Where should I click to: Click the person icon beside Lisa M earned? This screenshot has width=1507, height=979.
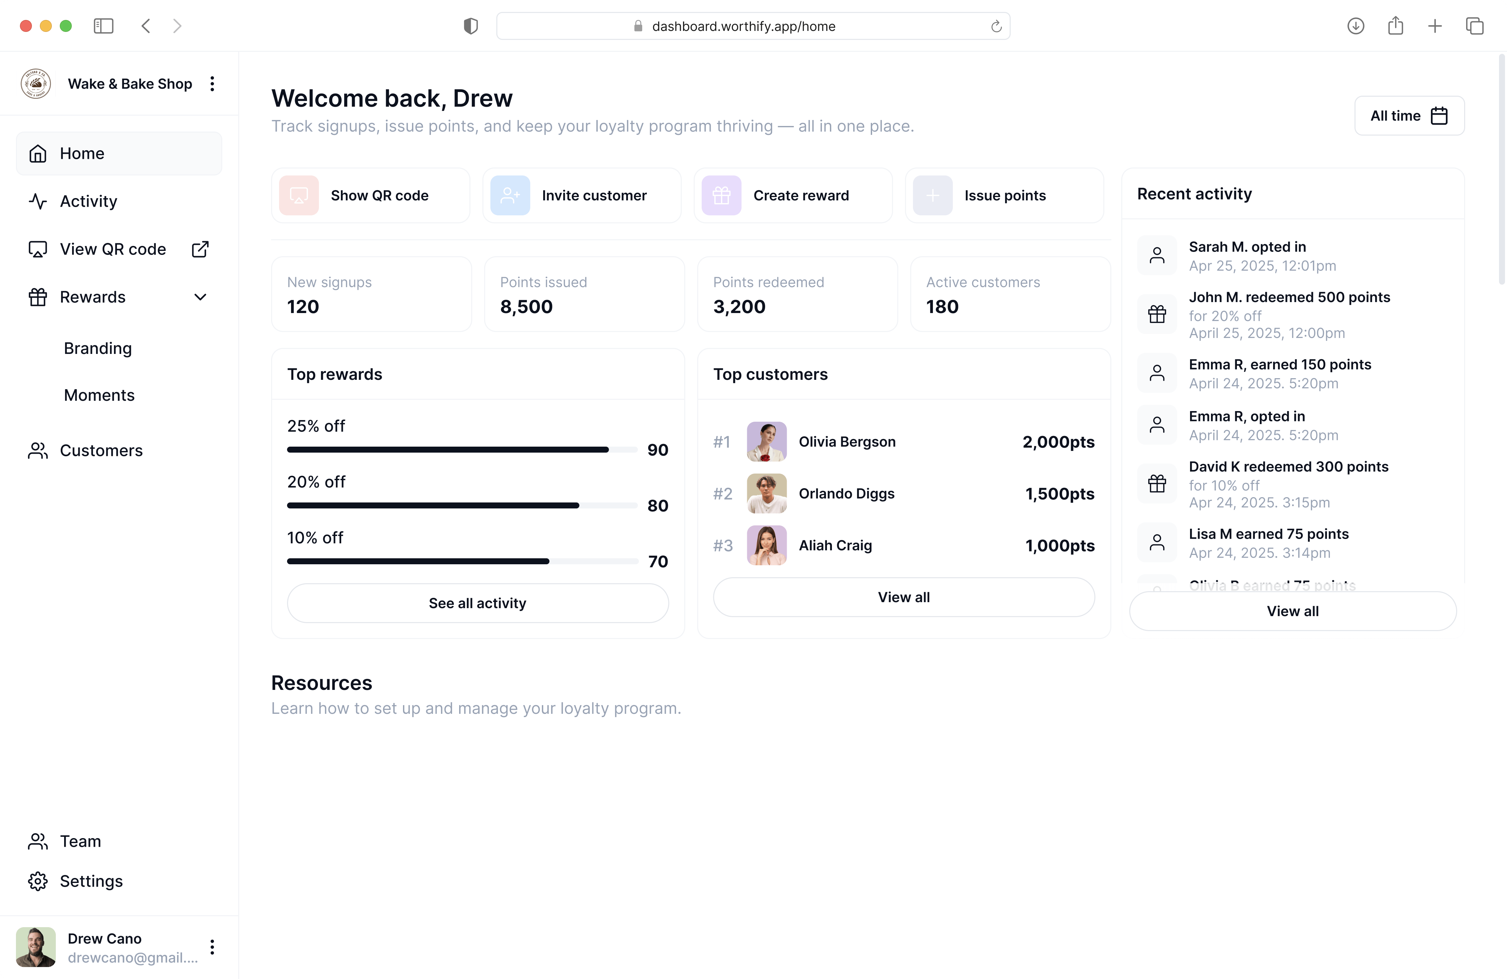(1157, 543)
